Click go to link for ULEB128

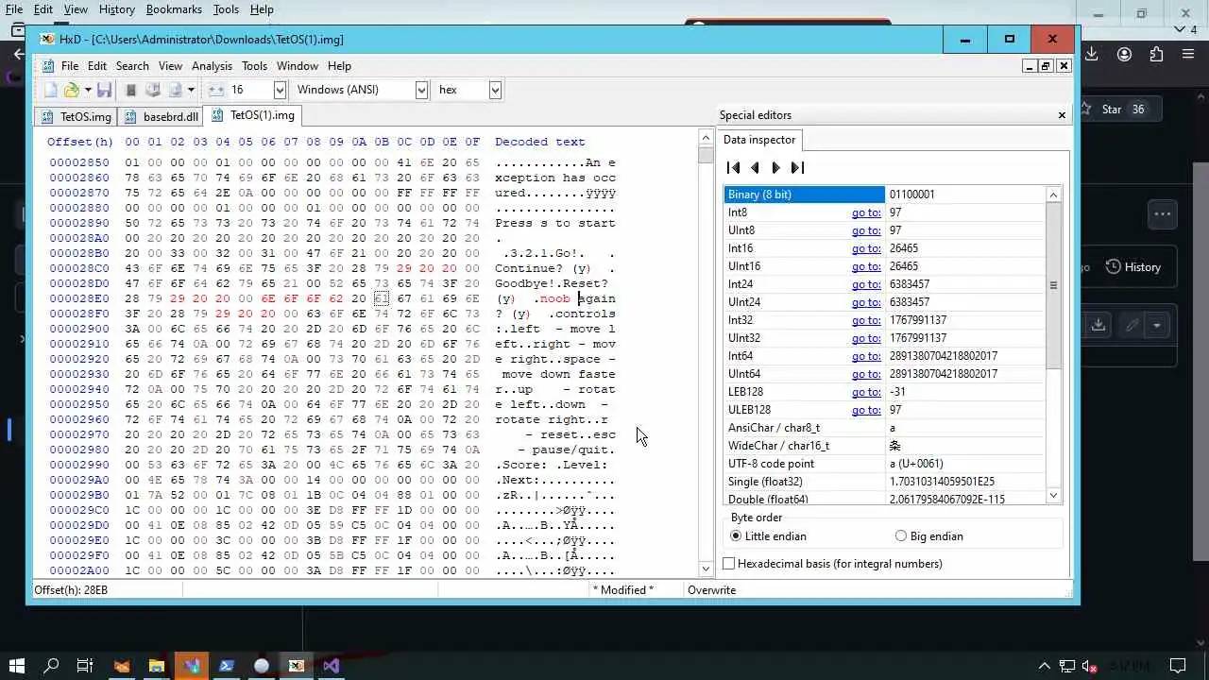[866, 410]
